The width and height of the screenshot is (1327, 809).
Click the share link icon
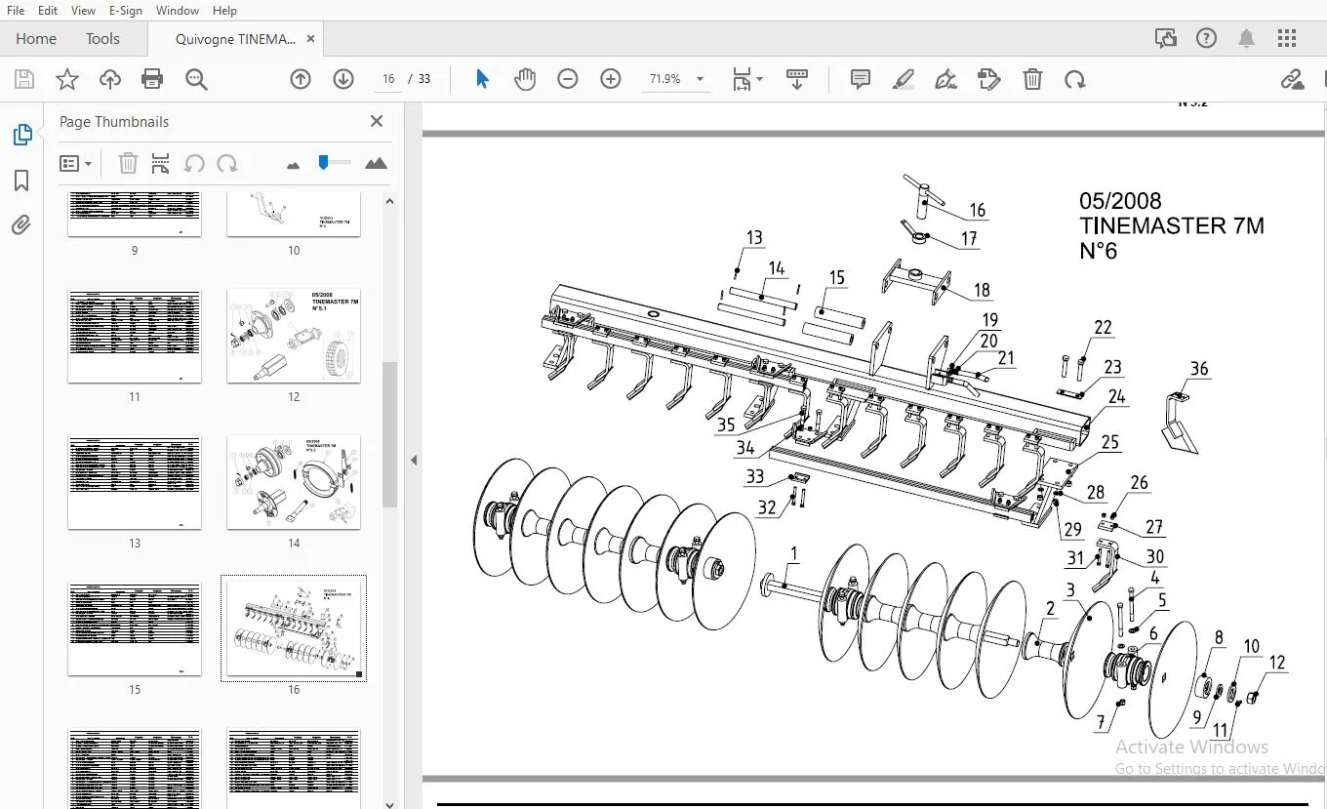(x=1292, y=79)
